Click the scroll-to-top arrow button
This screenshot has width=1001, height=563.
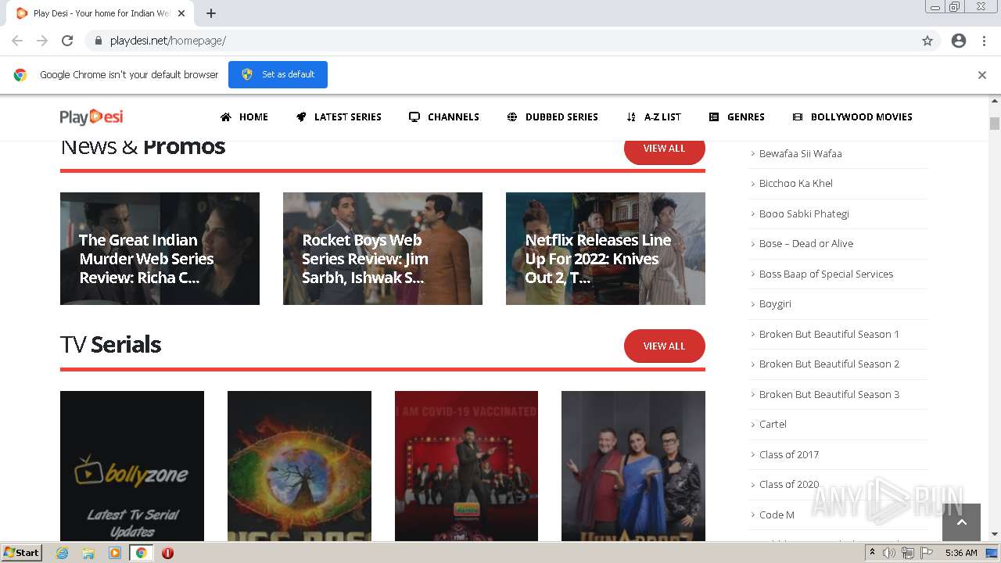(962, 522)
